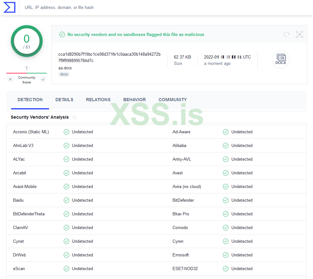This screenshot has width=313, height=279.
Task: Click the no vendors flagged status checkmark icon
Action: tap(62, 34)
